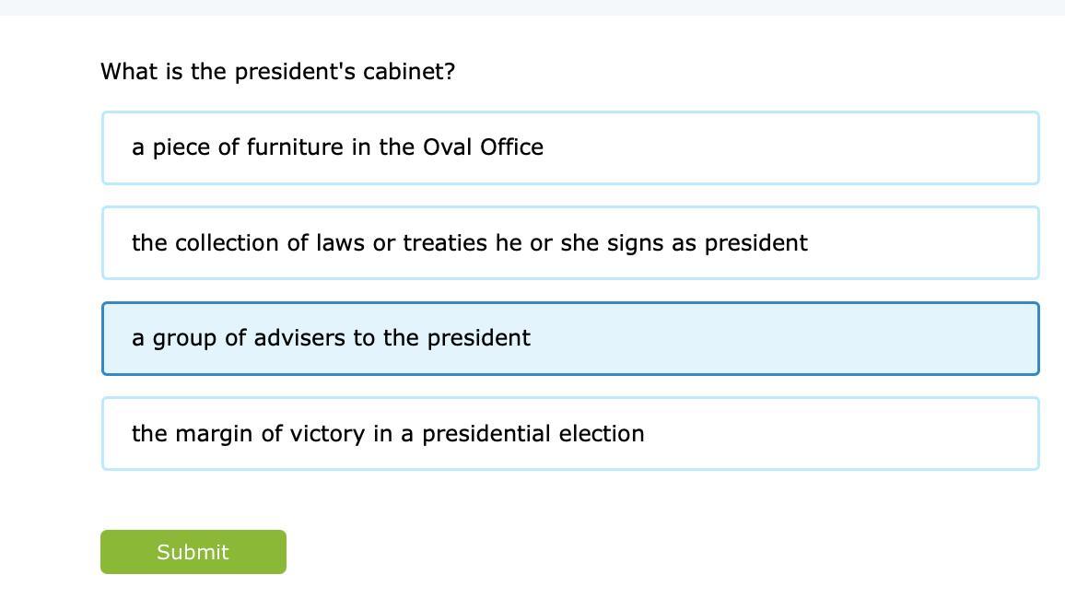Select "the margin of victory" answer choice
Screen dimensions: 1065x610
point(569,434)
